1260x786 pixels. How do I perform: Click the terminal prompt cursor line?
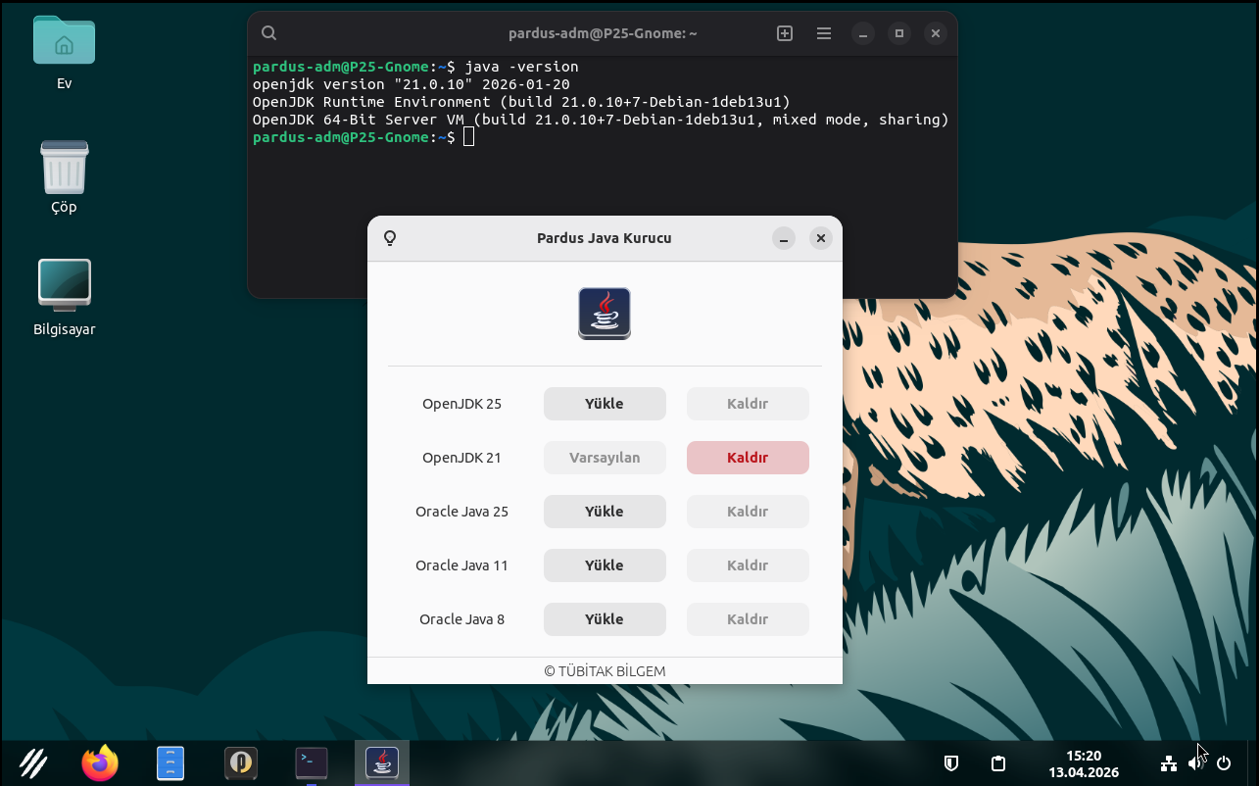tap(363, 137)
